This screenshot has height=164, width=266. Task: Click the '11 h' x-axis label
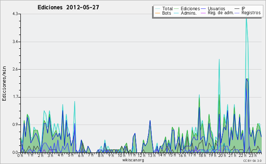click(132, 155)
